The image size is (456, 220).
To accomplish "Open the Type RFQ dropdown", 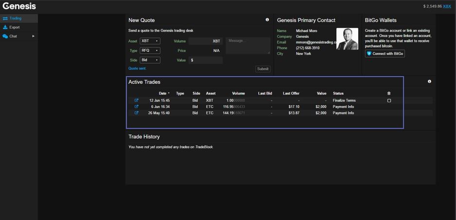I will click(x=150, y=50).
